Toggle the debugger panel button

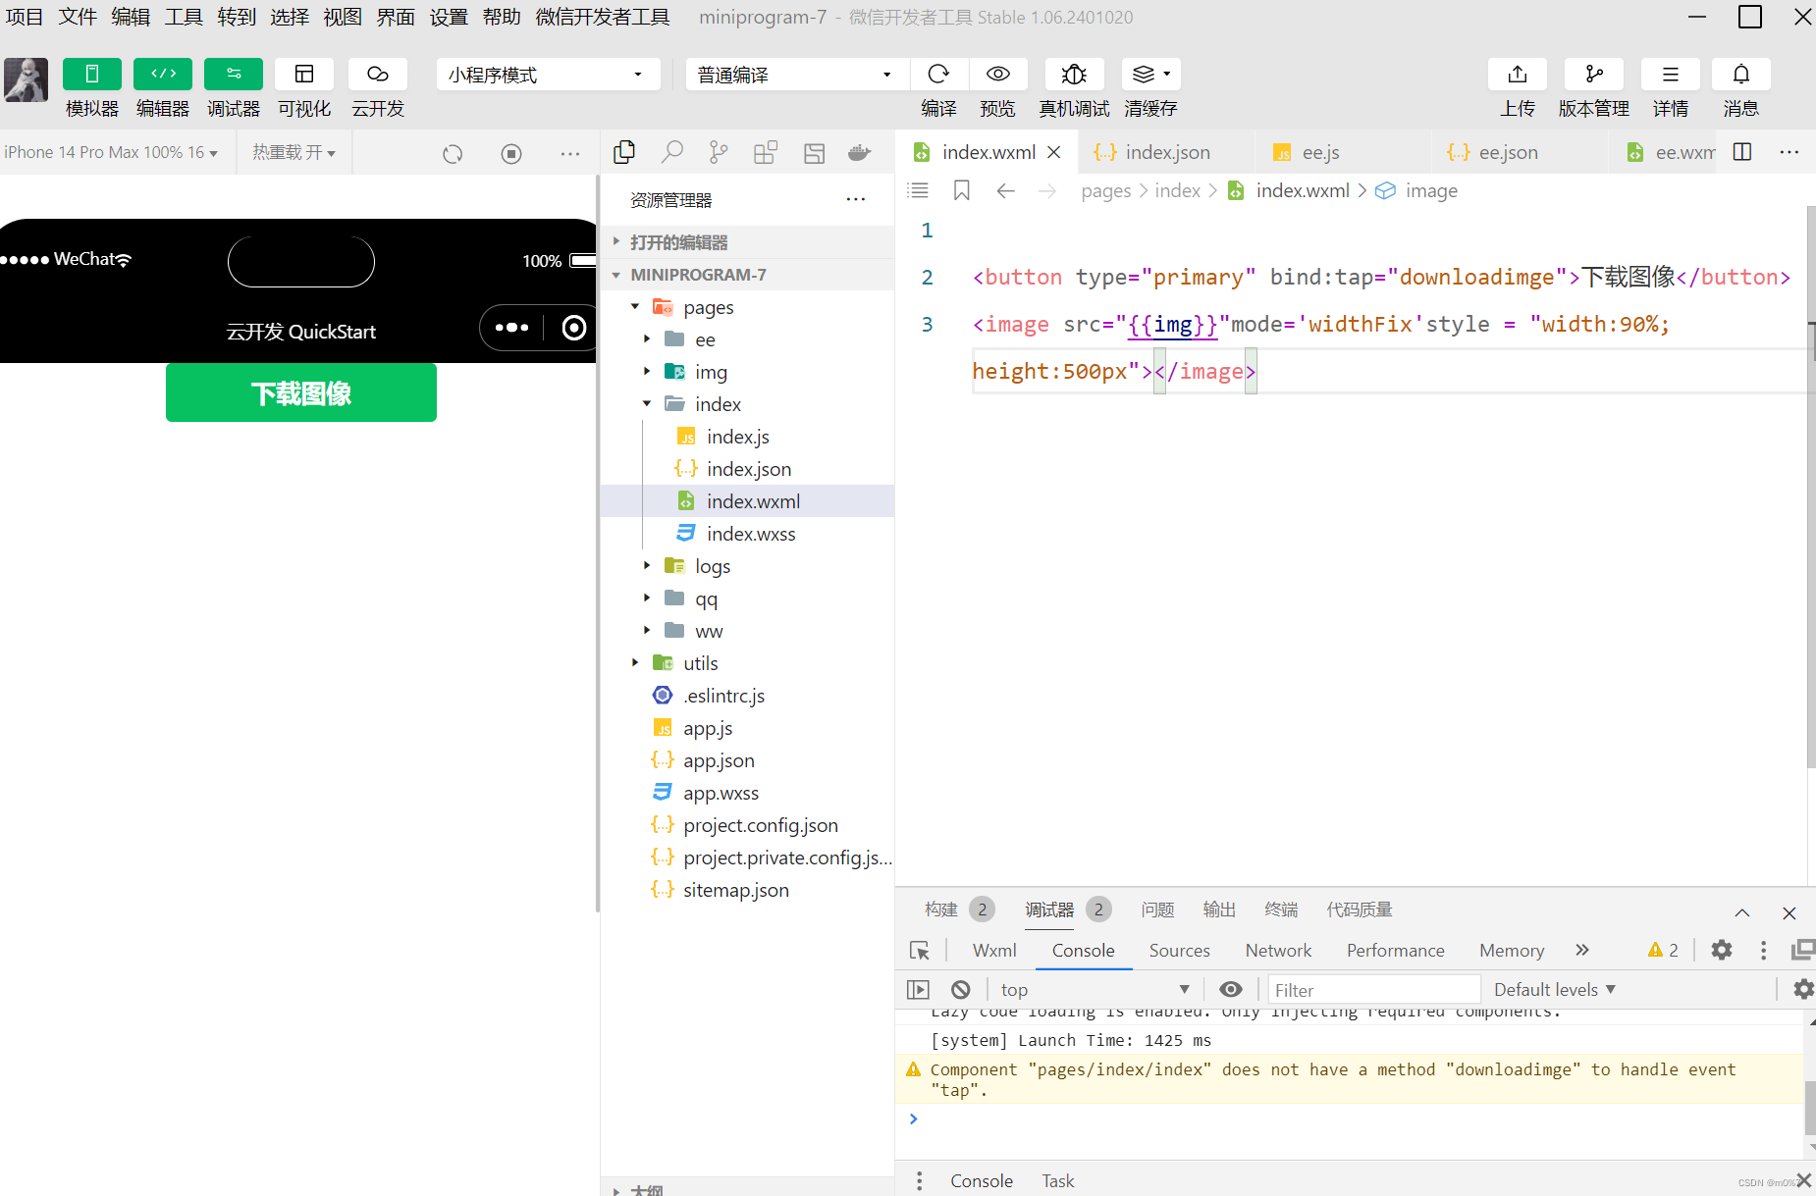(x=234, y=75)
